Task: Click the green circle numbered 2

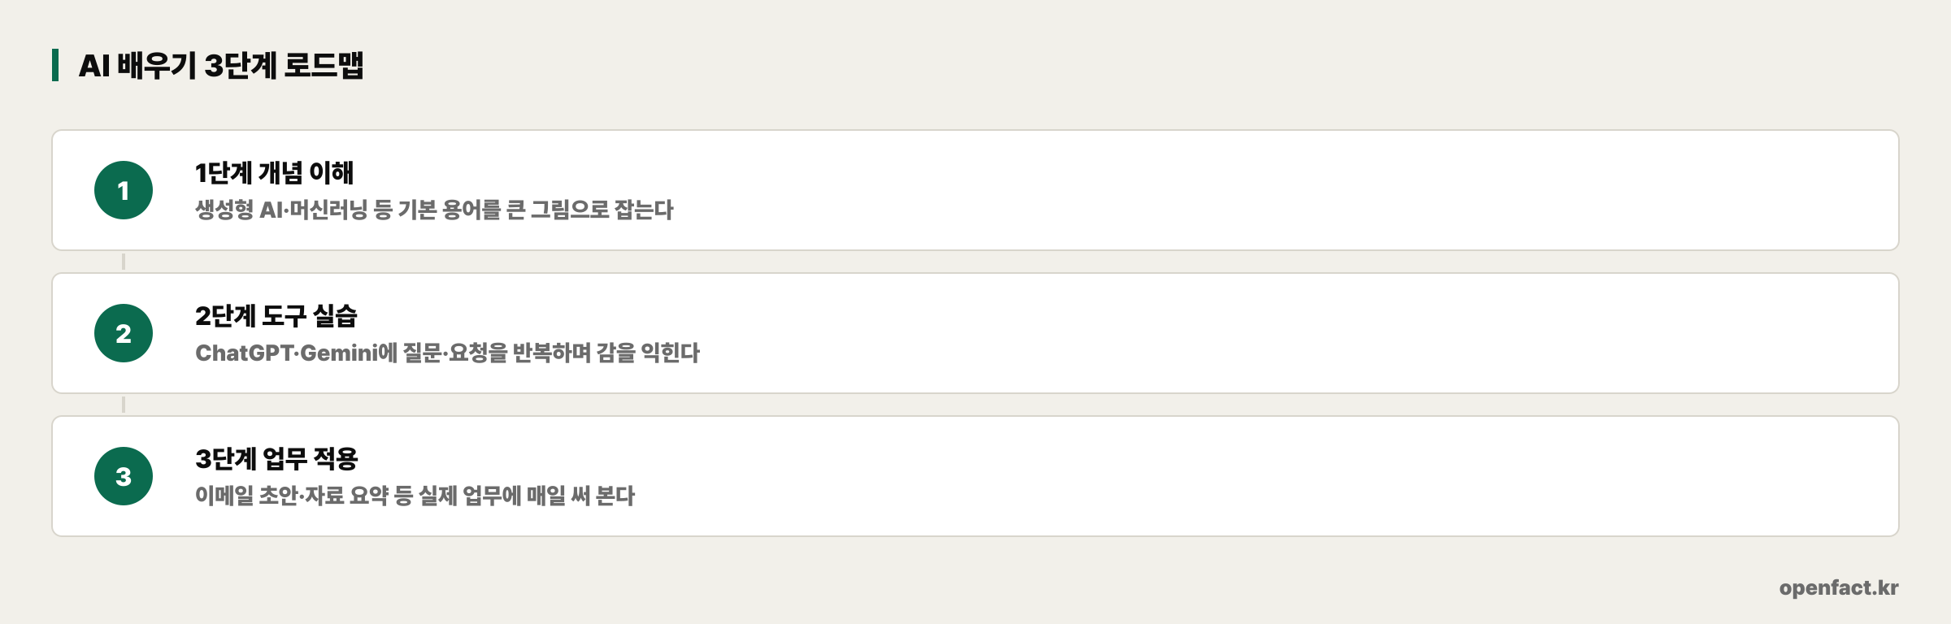Action: tap(124, 333)
